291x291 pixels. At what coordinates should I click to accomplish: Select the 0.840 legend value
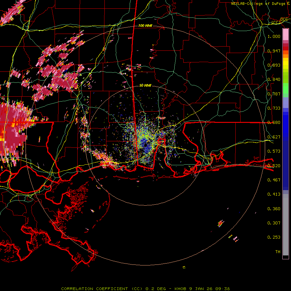[x=274, y=80]
